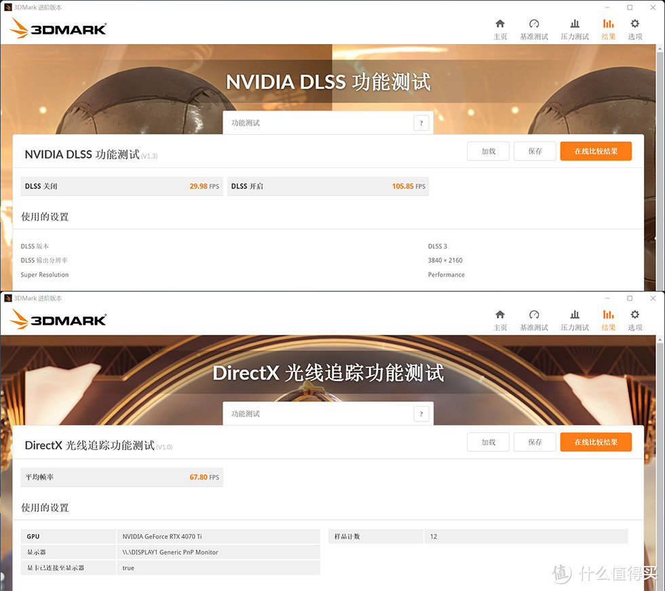Viewport: 665px width, 591px height.
Task: Click Performance setting value
Action: point(446,274)
